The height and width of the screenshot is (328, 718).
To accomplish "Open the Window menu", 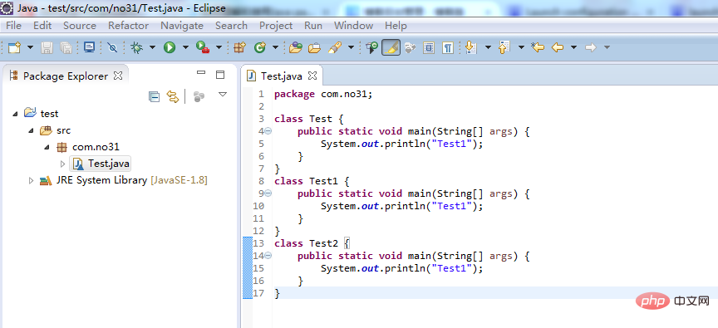I will [x=353, y=26].
